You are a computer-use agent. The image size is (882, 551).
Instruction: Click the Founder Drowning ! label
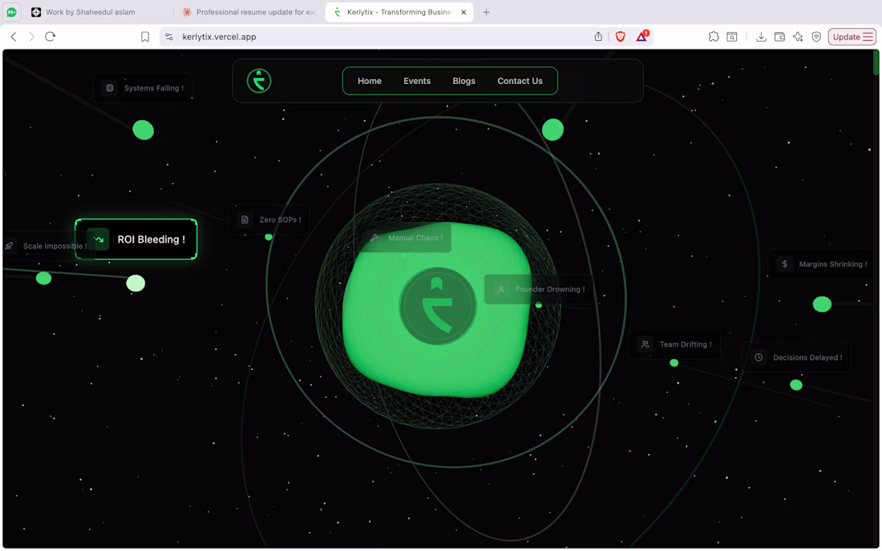pos(550,289)
